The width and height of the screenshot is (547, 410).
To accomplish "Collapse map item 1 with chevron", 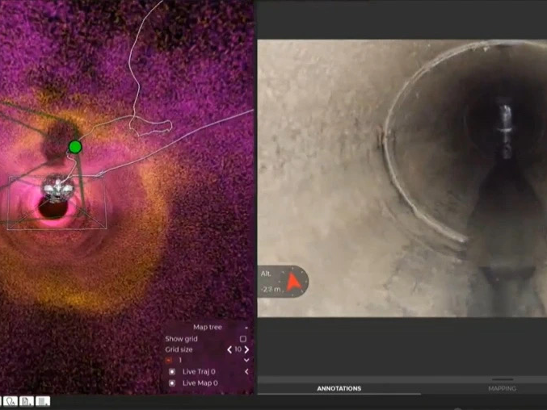I will (246, 360).
